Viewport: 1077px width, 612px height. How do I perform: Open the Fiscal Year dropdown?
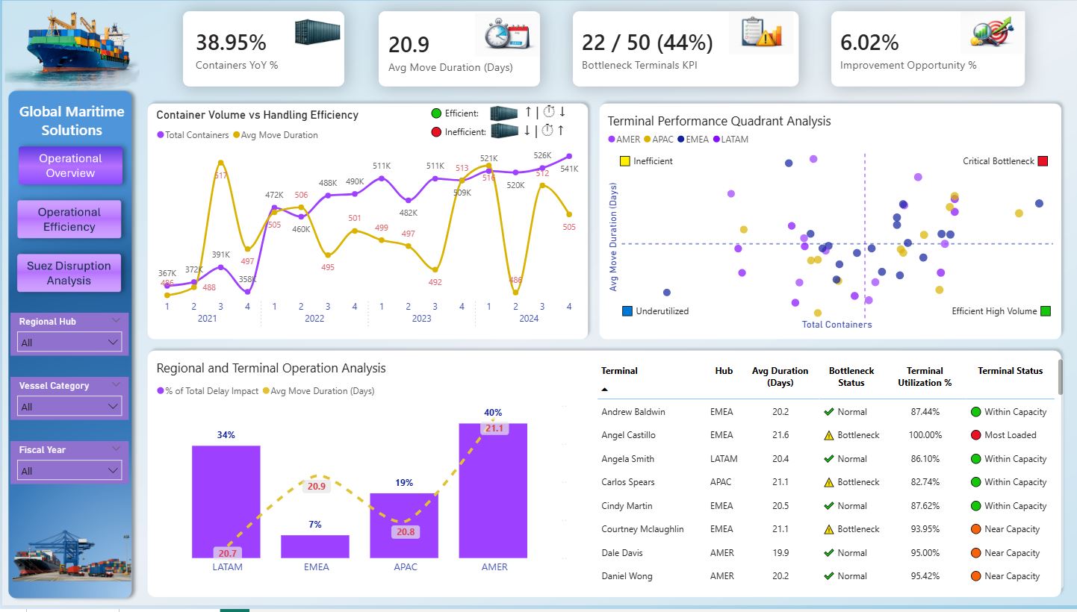(69, 470)
